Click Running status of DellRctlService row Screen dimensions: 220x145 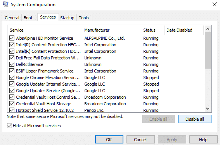click(151, 64)
